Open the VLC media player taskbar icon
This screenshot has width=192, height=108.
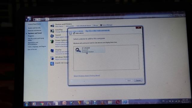[103, 103]
